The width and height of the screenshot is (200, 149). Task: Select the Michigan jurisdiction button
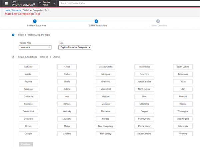pos(106,74)
